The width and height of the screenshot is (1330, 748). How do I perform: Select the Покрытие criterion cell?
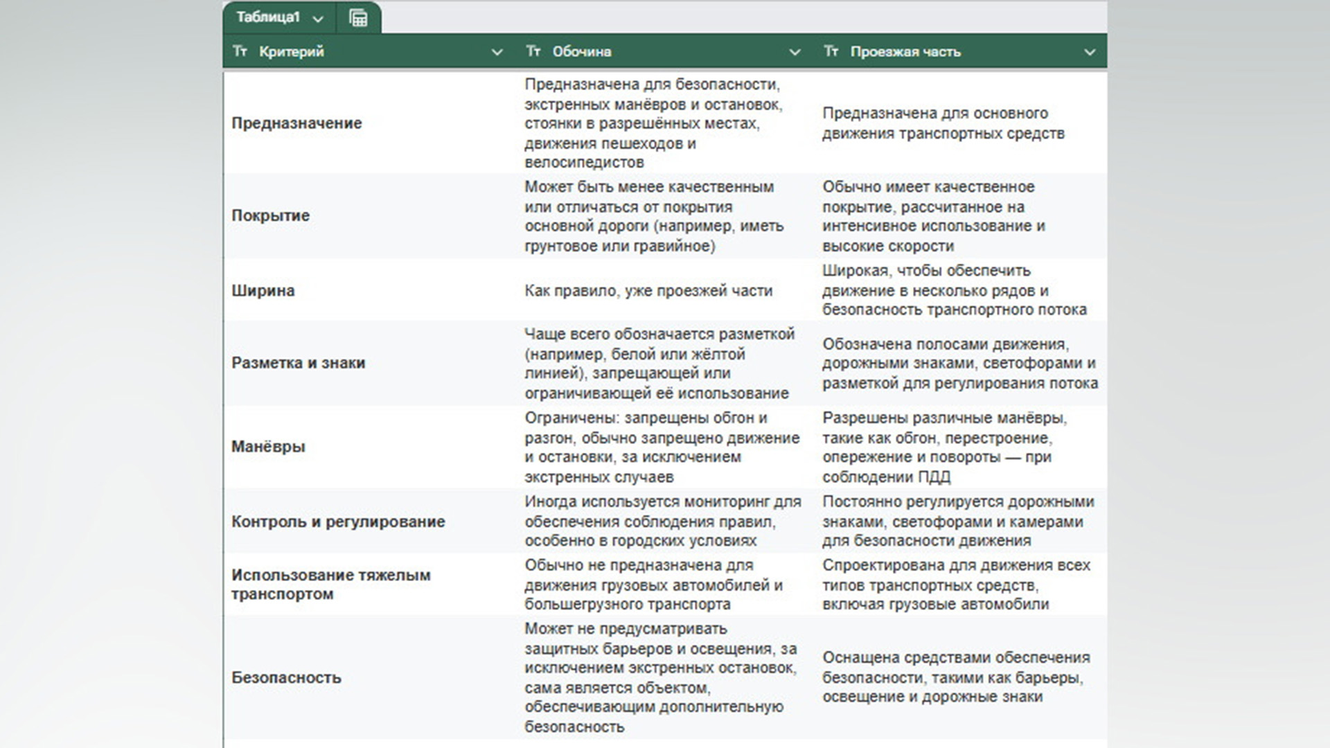pyautogui.click(x=270, y=215)
